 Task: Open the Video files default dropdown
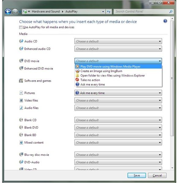118,100
